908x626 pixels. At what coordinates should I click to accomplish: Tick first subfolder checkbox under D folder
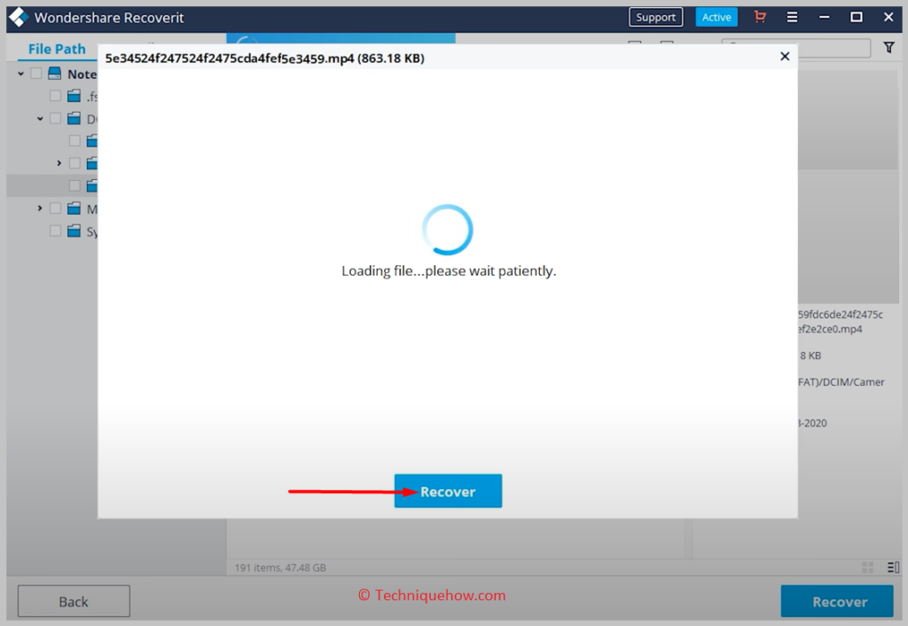coord(74,141)
